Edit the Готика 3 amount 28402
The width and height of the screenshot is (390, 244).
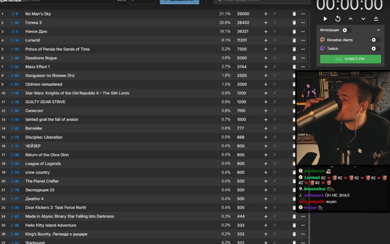243,23
